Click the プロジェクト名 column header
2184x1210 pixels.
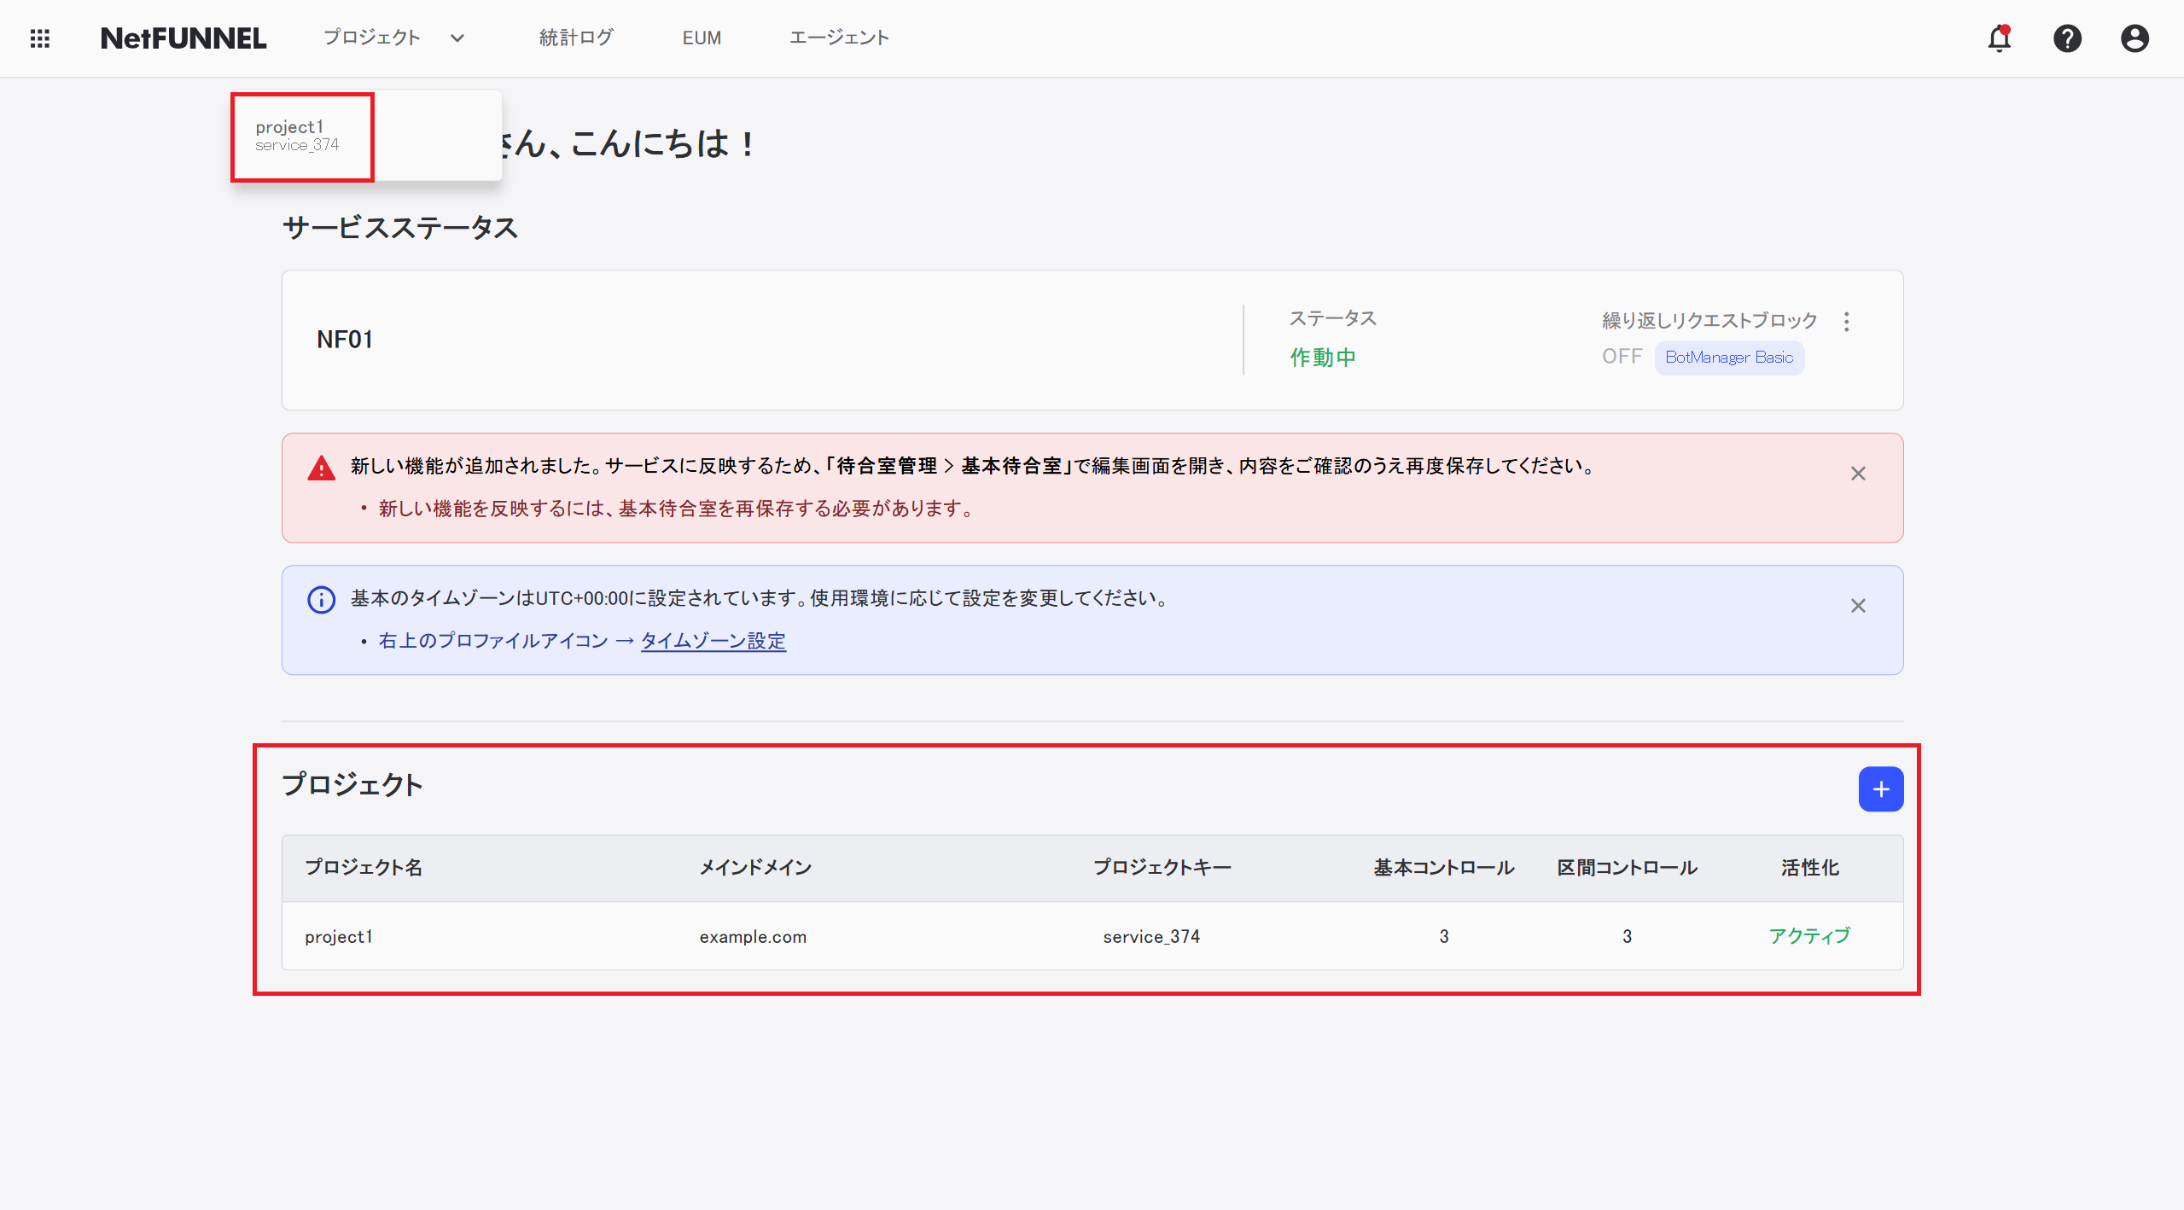(364, 868)
